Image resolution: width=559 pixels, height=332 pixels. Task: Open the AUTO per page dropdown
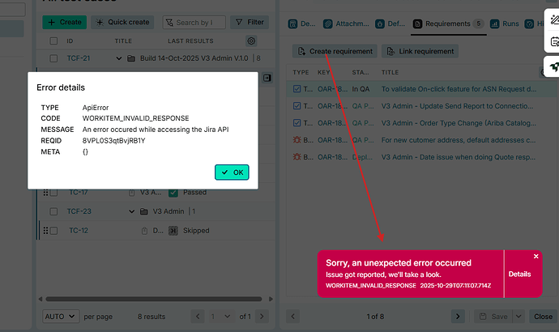60,316
